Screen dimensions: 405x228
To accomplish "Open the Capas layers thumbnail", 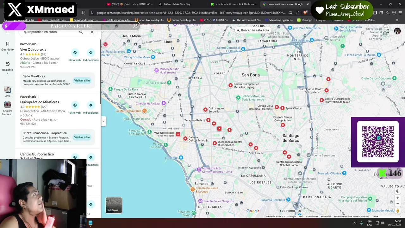I will pos(114,205).
